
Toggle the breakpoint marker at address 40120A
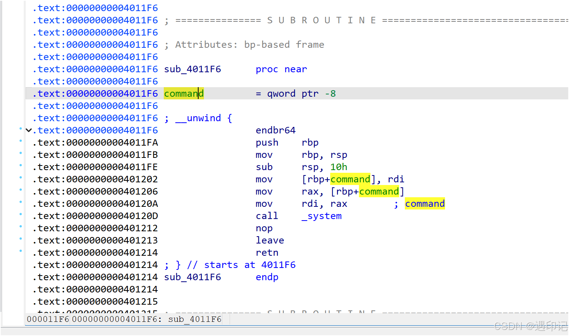pos(21,203)
